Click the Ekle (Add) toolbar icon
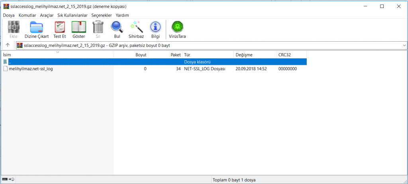 click(x=13, y=29)
